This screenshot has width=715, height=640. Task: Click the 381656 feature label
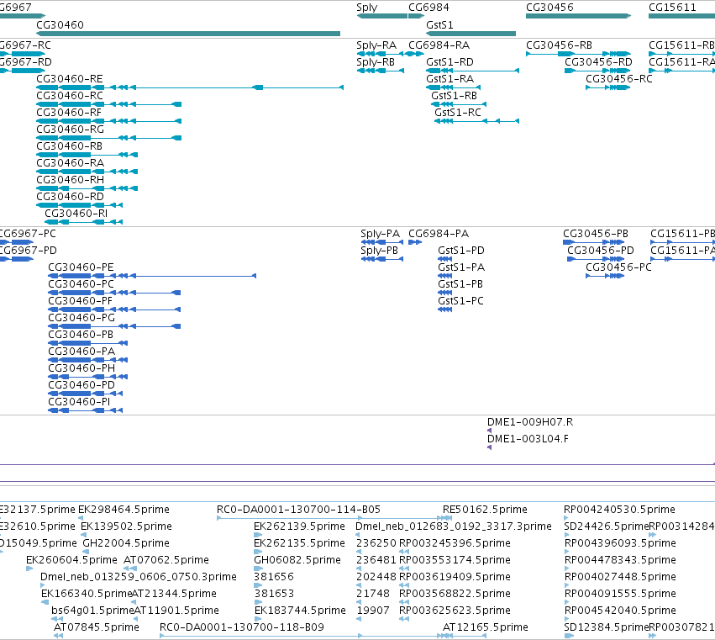pos(274,577)
